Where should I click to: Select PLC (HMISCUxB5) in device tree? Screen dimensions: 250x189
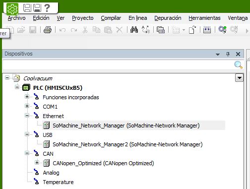[58, 88]
